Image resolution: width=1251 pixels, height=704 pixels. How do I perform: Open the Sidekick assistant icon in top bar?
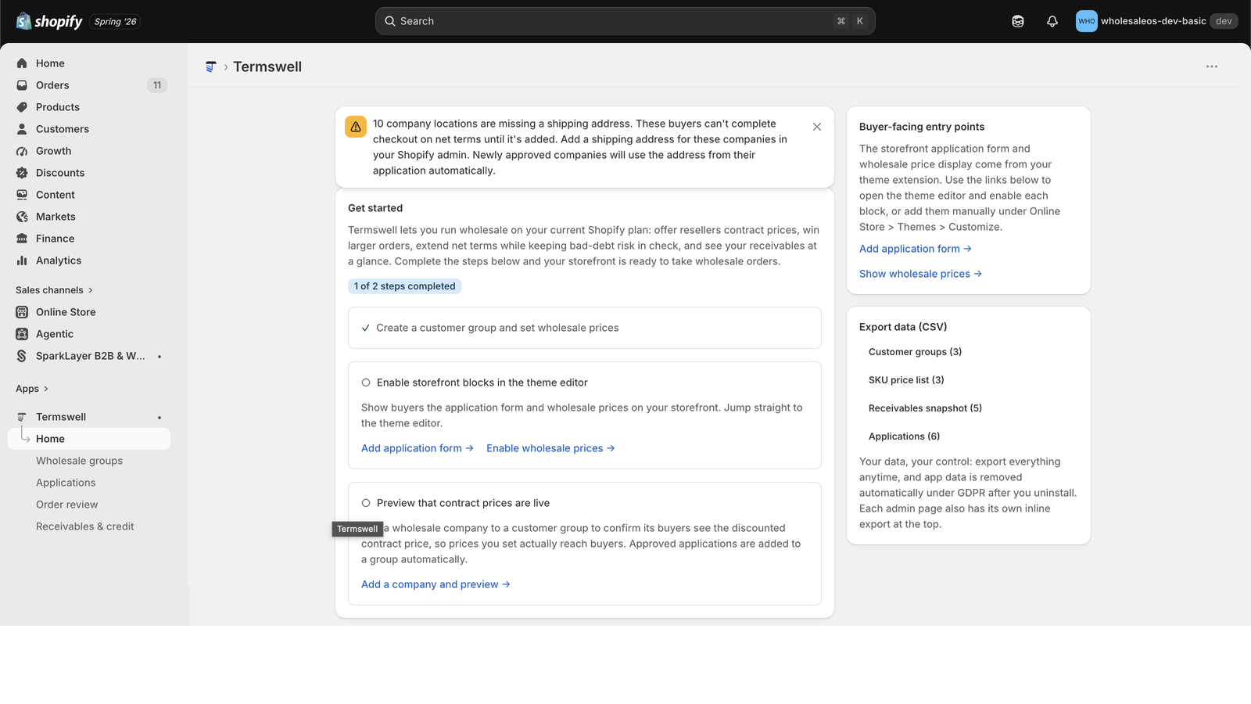point(1018,21)
